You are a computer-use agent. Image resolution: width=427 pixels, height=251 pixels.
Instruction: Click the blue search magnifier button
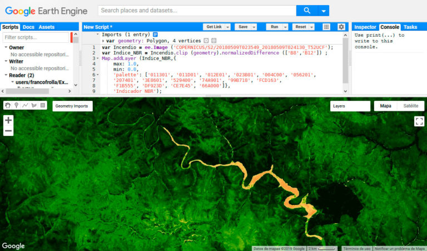307,11
